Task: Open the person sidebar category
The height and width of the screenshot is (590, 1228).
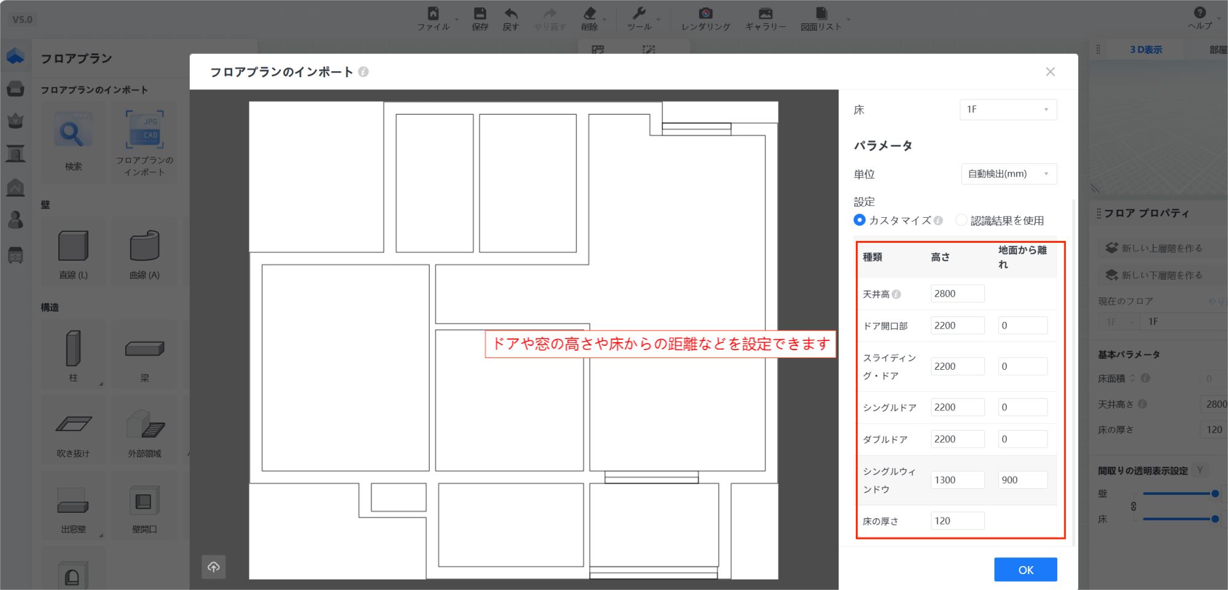Action: pyautogui.click(x=15, y=220)
